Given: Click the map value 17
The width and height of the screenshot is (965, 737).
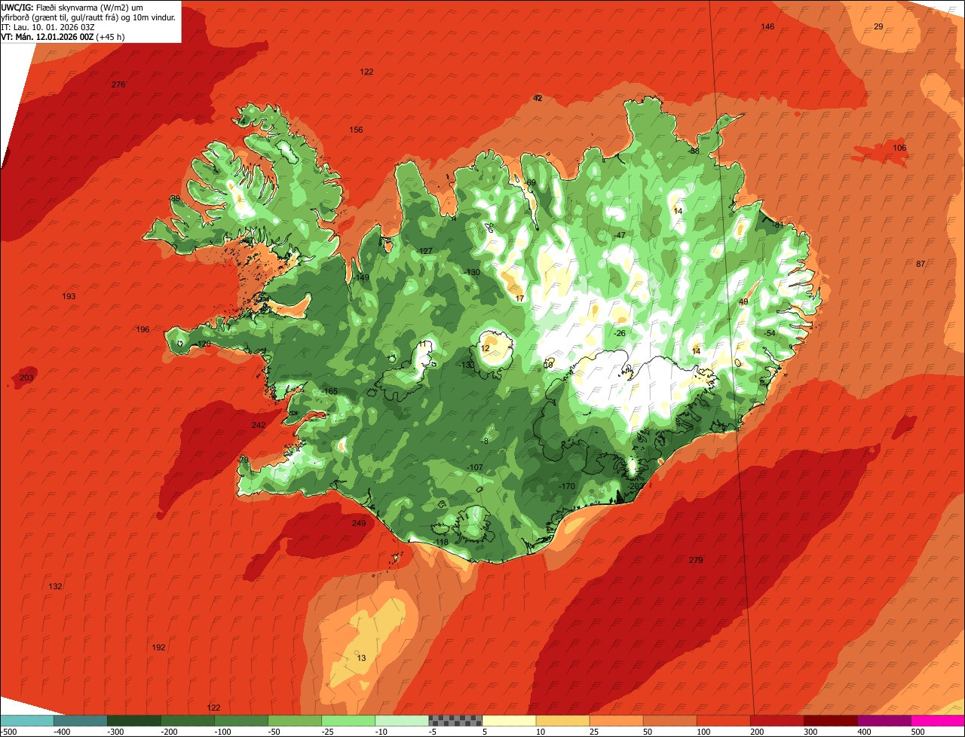Looking at the screenshot, I should [x=519, y=298].
